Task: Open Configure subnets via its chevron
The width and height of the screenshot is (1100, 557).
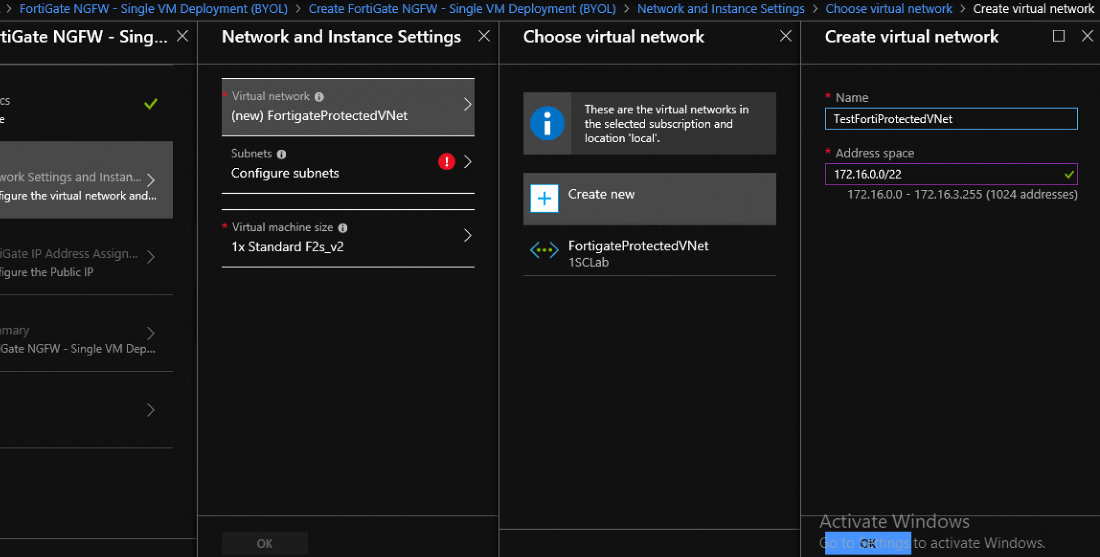Action: pos(467,162)
